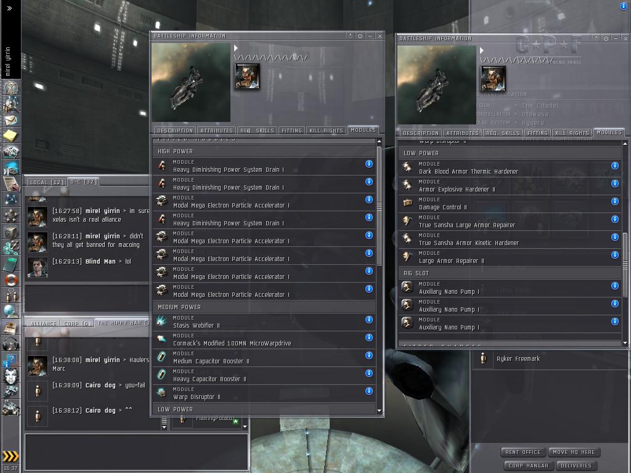Switch to The Hippy Bar chat tab

coord(123,323)
